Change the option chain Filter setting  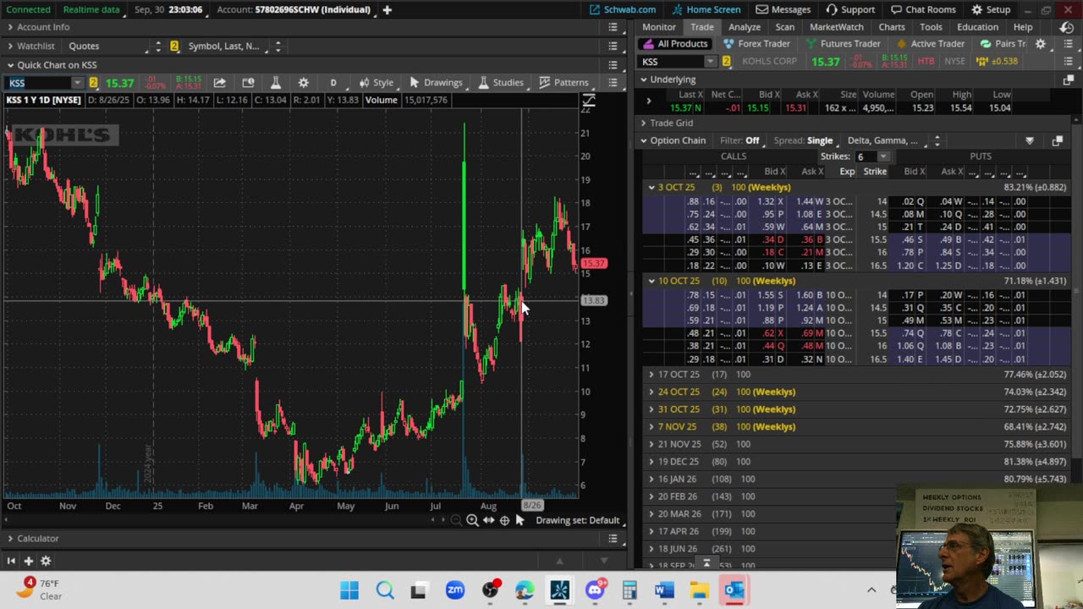click(739, 140)
